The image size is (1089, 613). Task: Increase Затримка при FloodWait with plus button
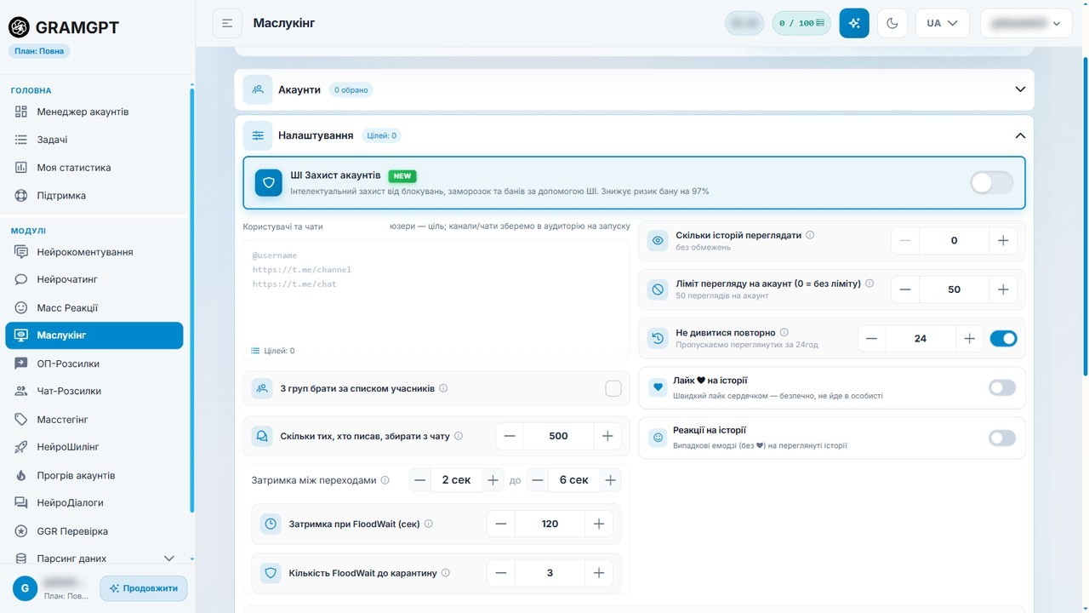(599, 524)
